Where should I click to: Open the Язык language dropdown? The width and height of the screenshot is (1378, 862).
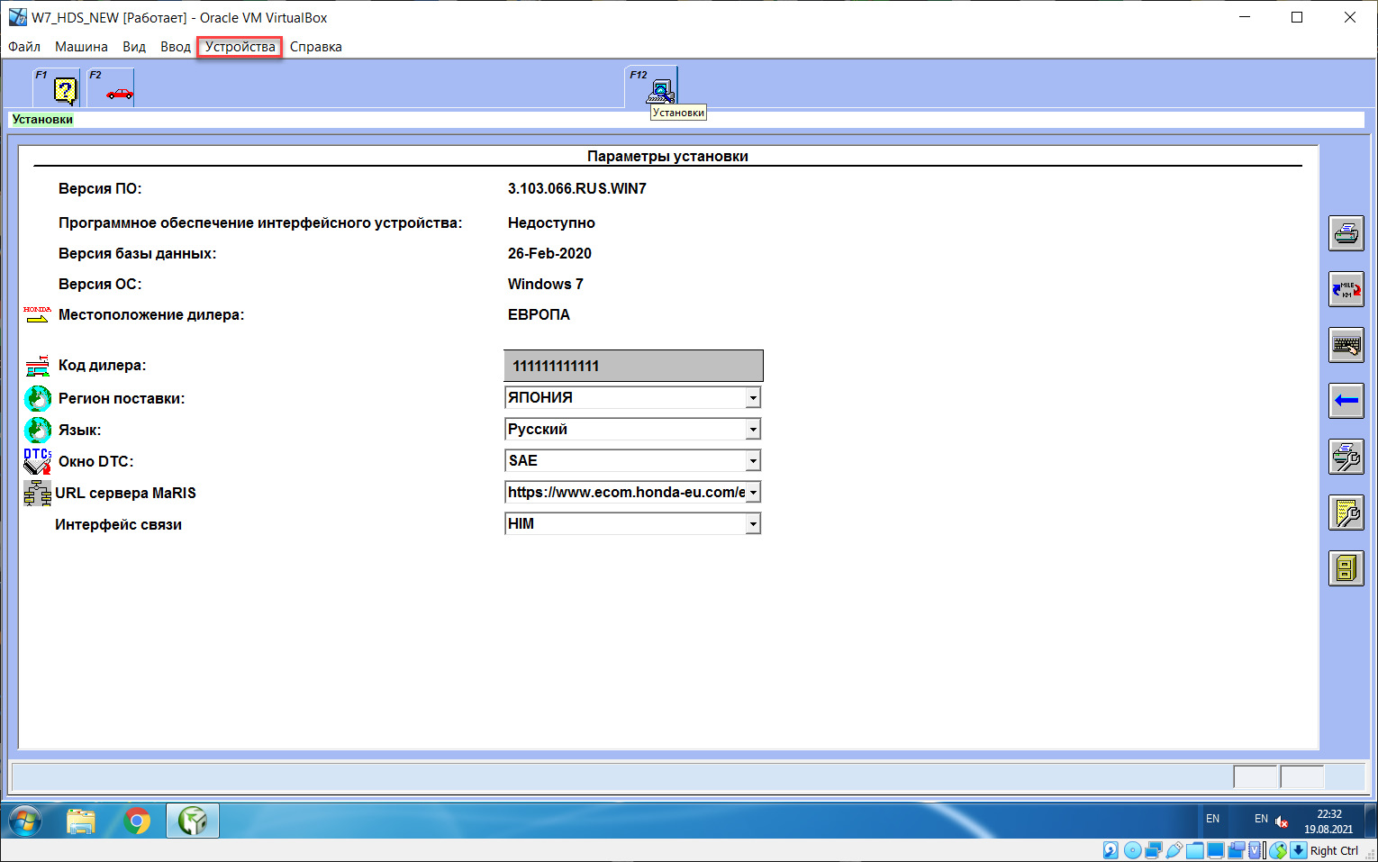click(x=753, y=429)
